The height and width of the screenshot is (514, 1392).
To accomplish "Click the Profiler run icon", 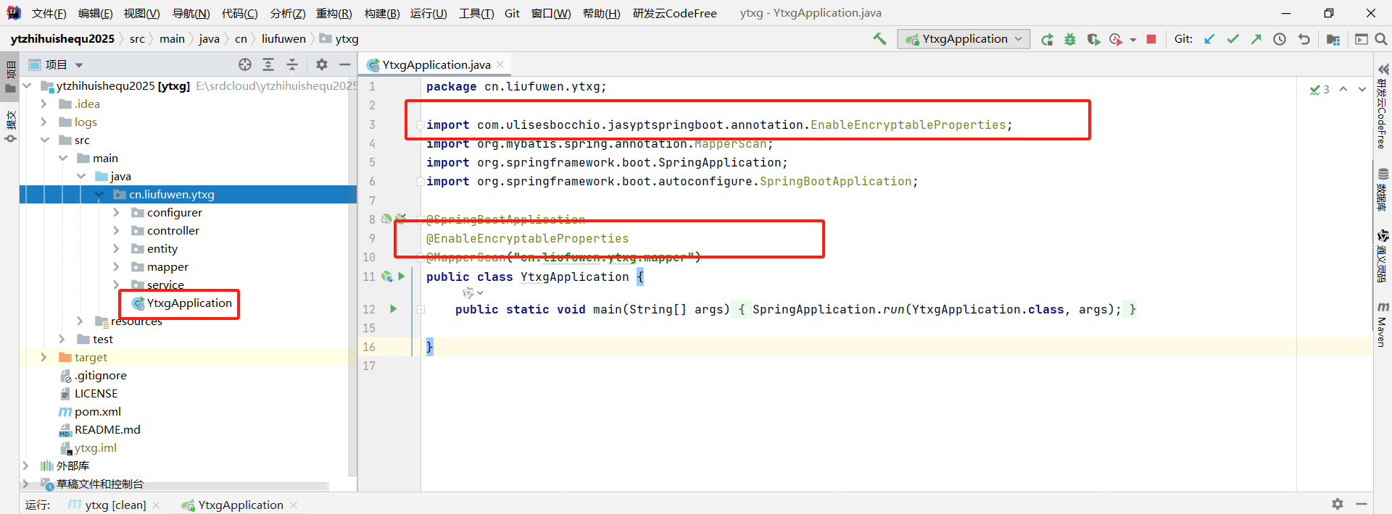I will point(1116,39).
